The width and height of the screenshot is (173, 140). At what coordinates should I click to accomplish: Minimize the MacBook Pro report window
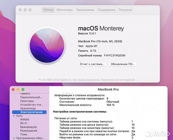pyautogui.click(x=18, y=89)
